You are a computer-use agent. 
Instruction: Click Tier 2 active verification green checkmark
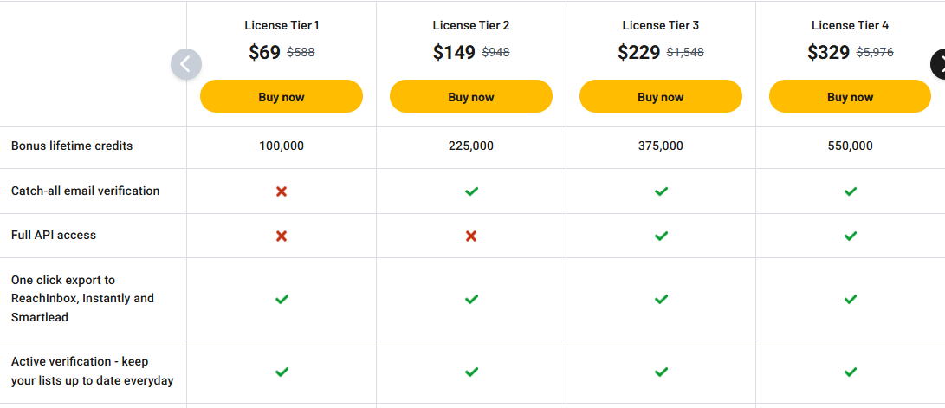coord(471,372)
